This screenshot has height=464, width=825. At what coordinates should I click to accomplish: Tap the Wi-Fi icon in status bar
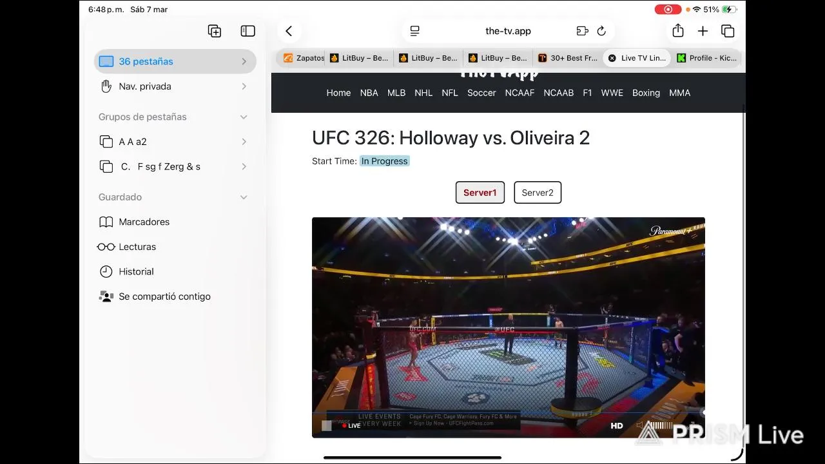coord(697,10)
